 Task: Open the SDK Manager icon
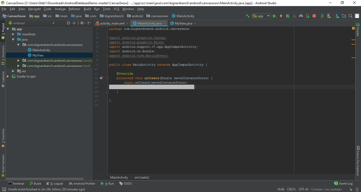tap(337, 16)
